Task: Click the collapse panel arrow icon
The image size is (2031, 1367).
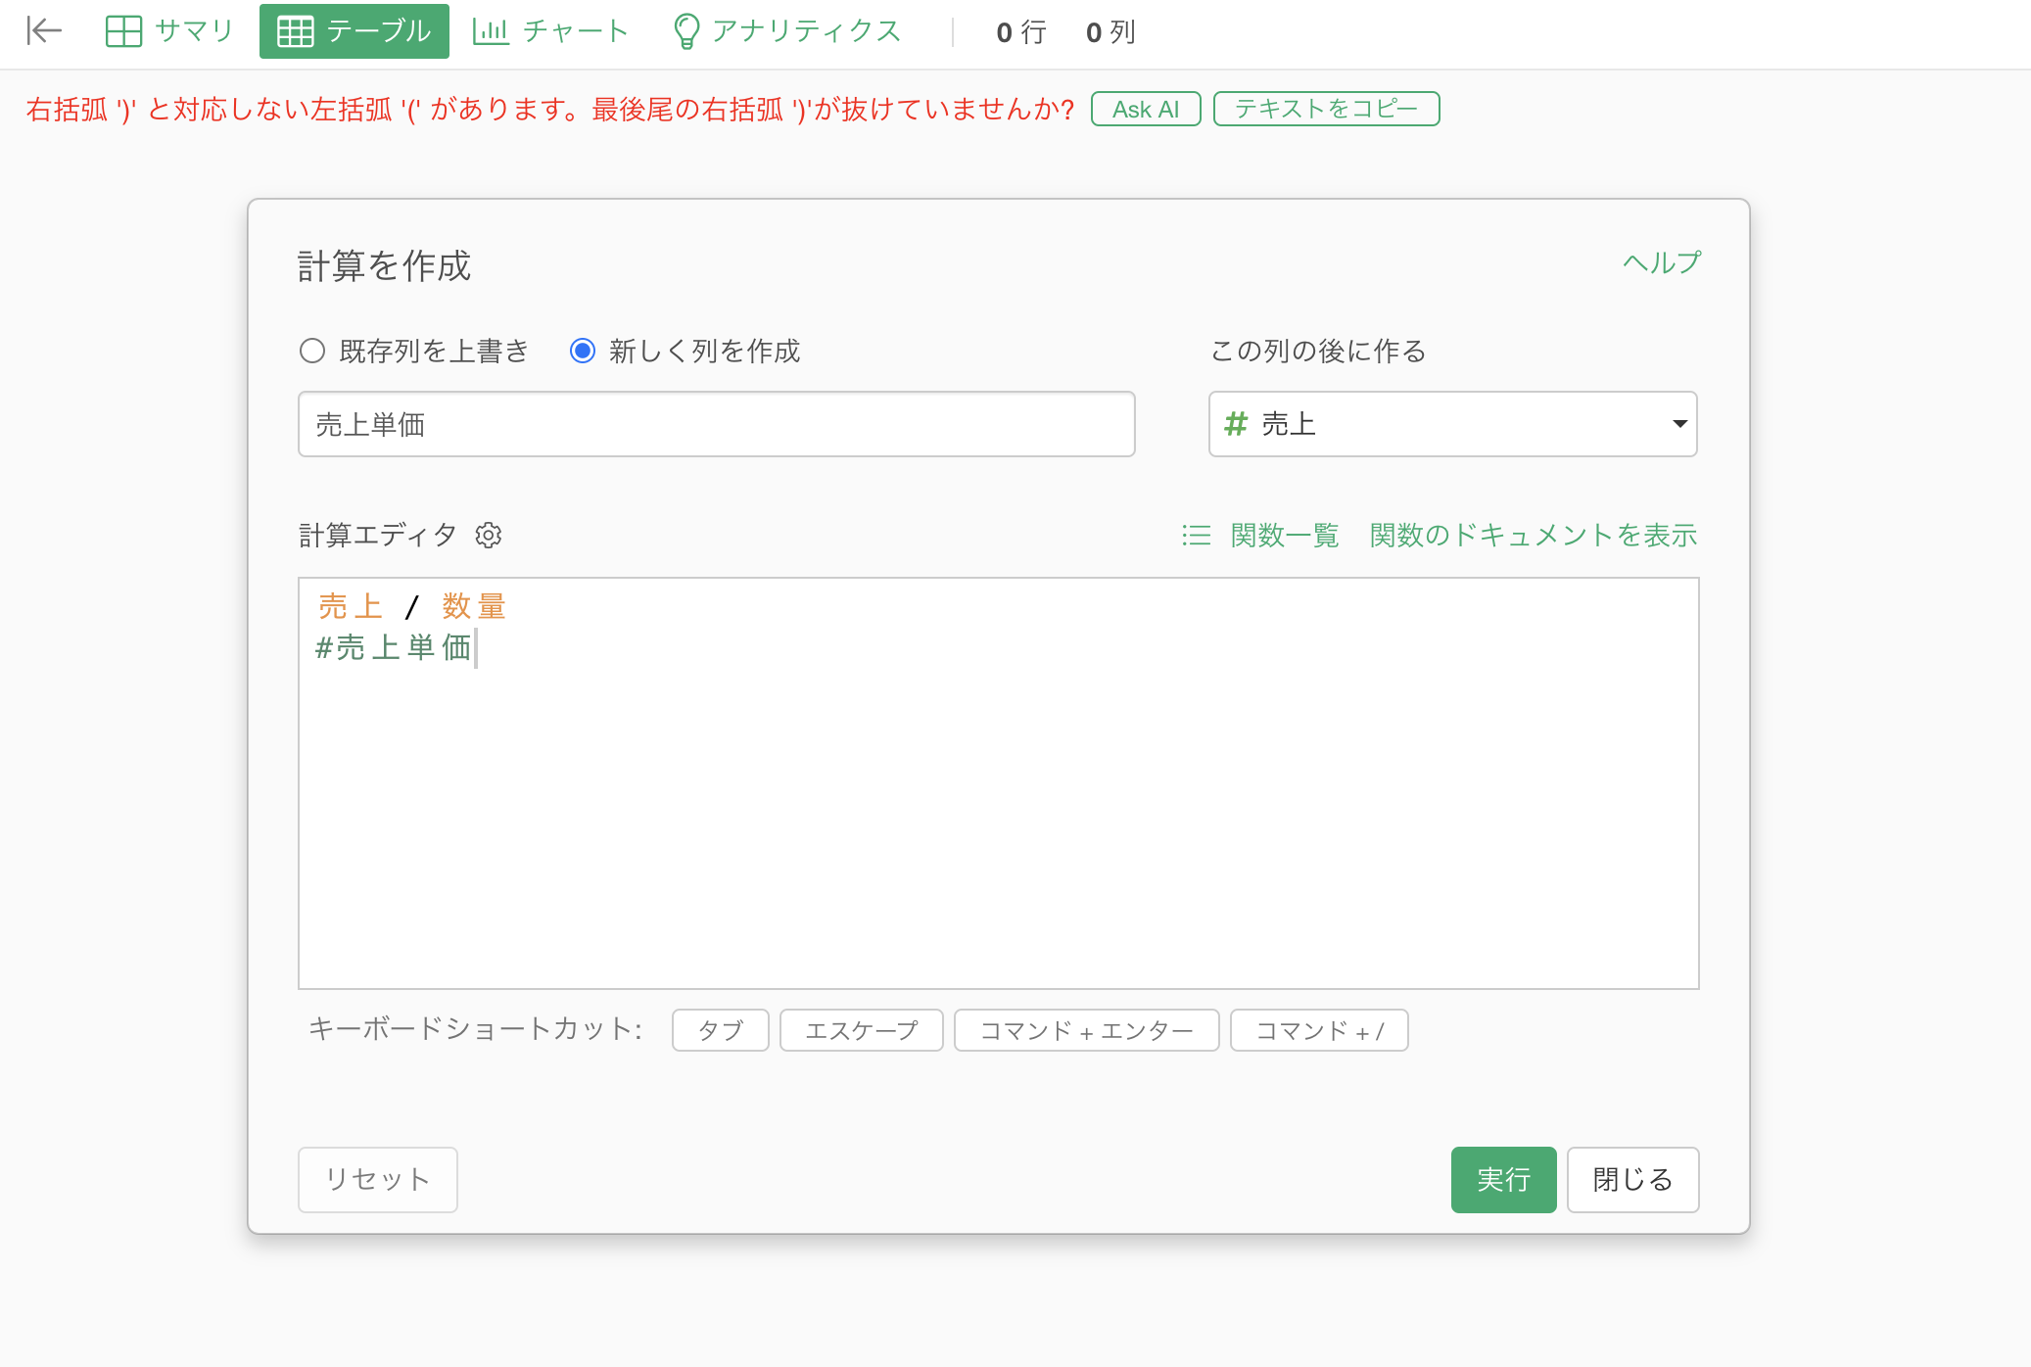Action: [x=44, y=31]
